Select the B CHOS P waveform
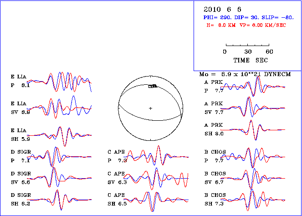The image size is (302, 216). [253, 158]
